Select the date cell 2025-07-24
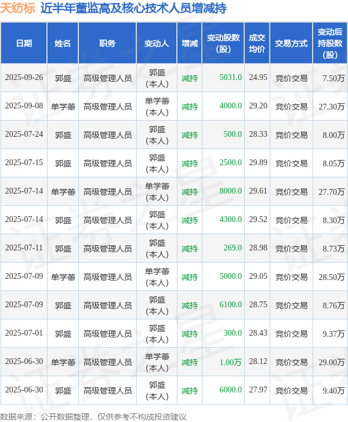Viewport: 348px width, 422px height. 24,134
